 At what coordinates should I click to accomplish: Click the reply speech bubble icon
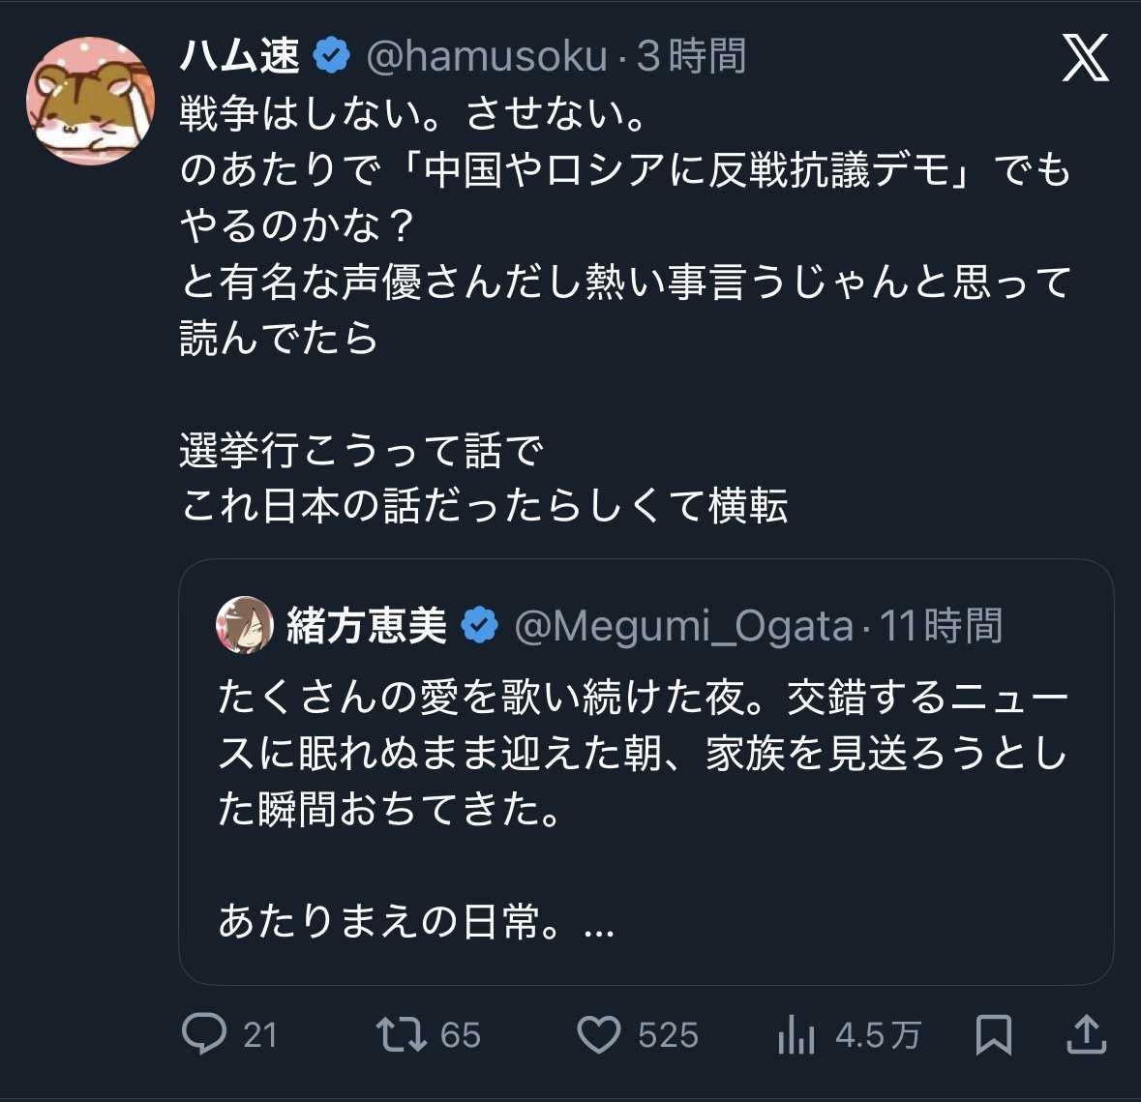point(204,1034)
